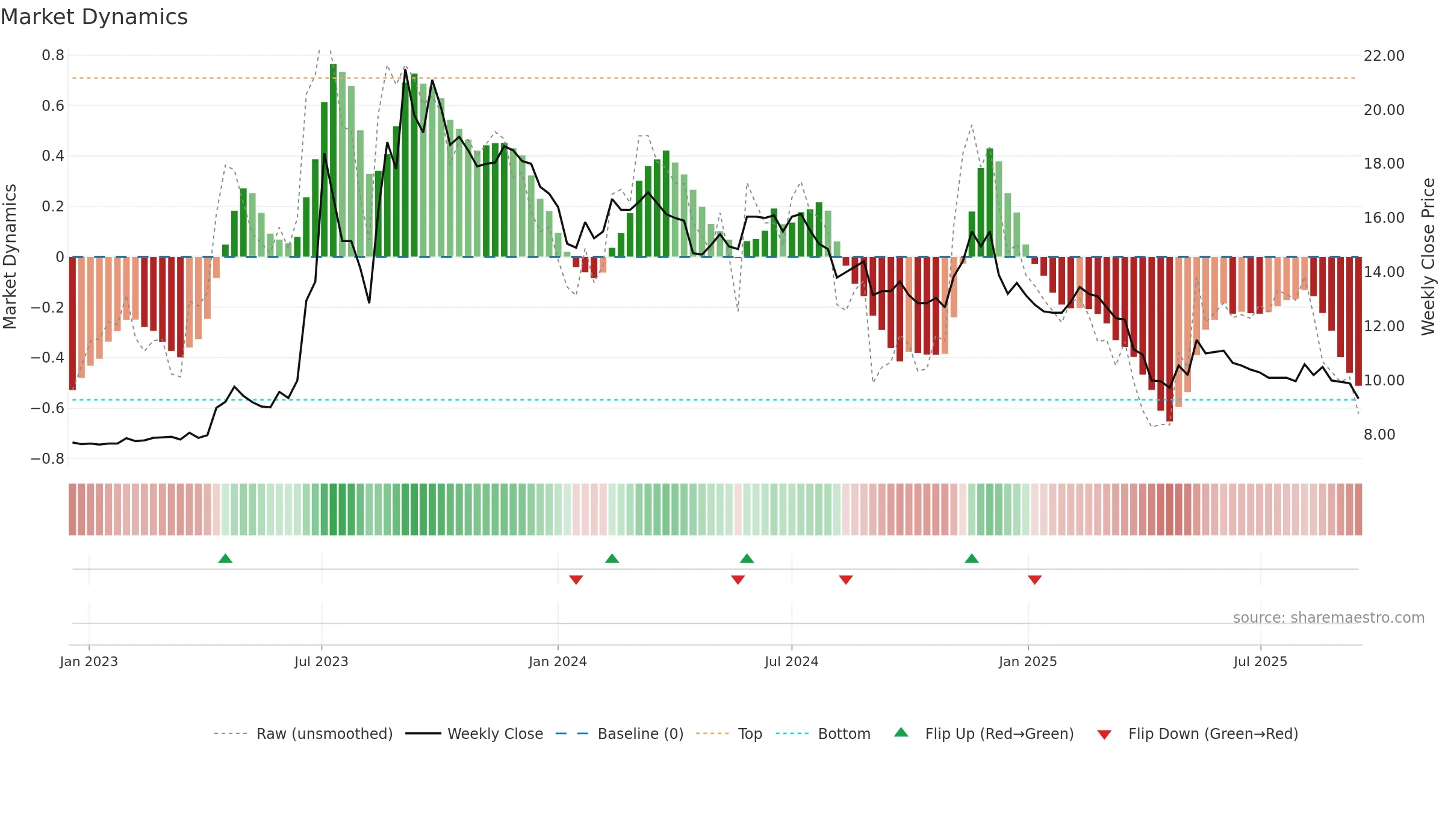Screen dimensions: 1445x813
Task: Select the red flip-down triangle in August 2024
Action: pos(846,579)
